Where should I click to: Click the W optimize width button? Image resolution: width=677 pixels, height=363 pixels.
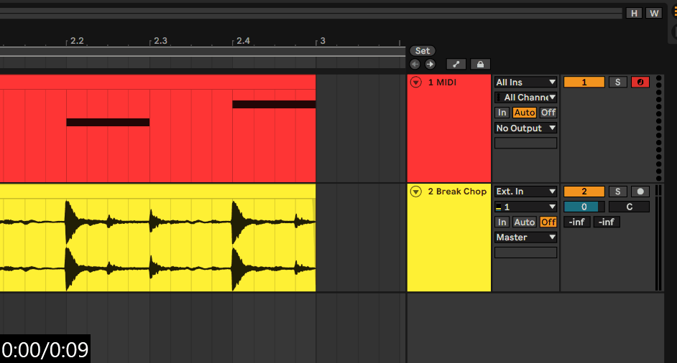(x=654, y=14)
